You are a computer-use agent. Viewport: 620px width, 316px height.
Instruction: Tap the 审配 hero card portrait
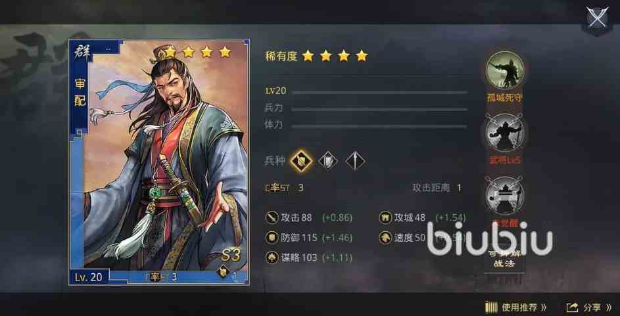pos(159,162)
